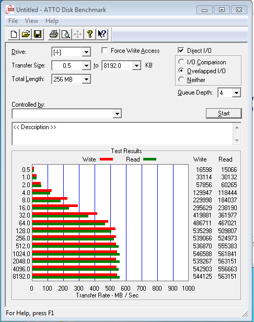Click the ATTO application icon in title bar
254x322 pixels.
pos(10,9)
